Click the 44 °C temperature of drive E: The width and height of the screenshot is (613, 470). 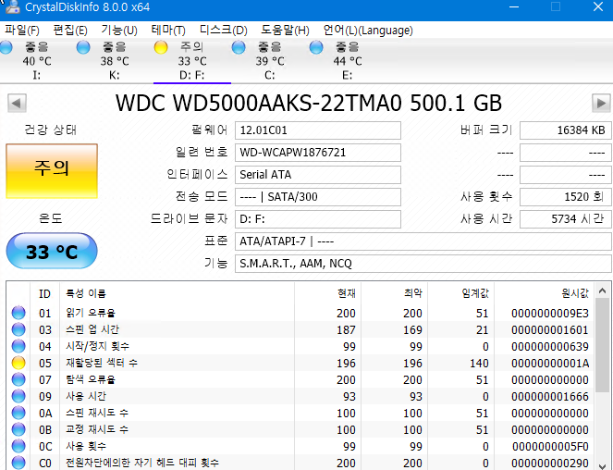pyautogui.click(x=348, y=61)
